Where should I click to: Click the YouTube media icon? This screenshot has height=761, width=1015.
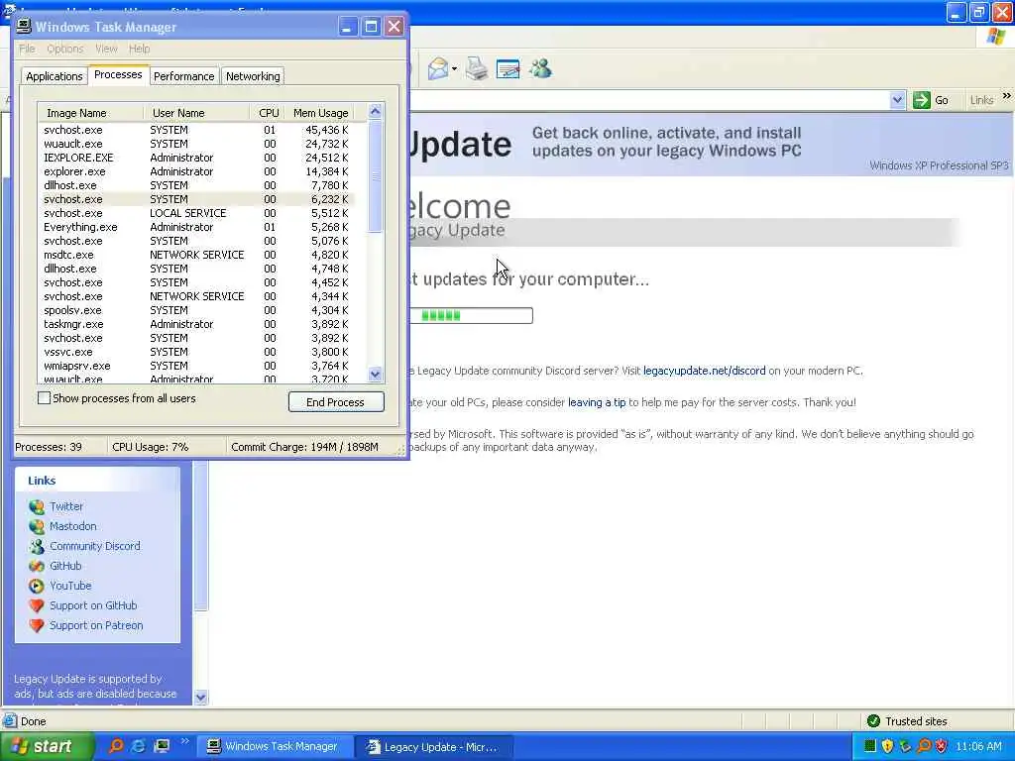pos(37,586)
